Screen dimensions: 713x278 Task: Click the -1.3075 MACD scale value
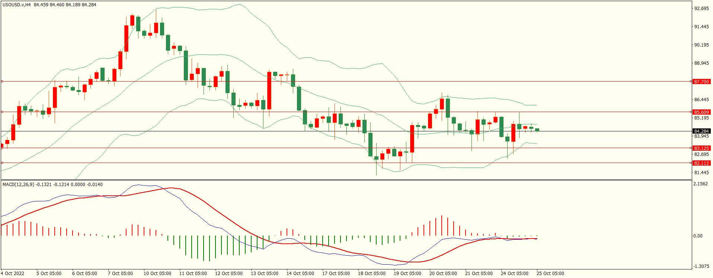(x=700, y=266)
